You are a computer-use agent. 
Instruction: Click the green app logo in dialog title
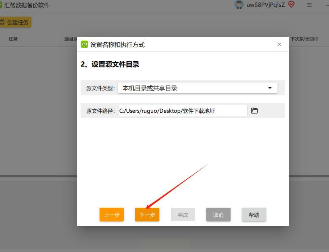(x=84, y=44)
